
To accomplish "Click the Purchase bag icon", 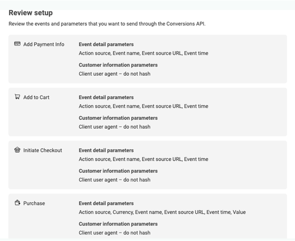I will click(17, 203).
